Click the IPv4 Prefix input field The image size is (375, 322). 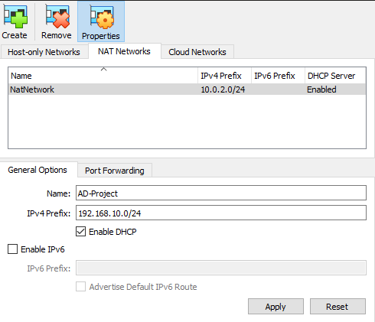(221, 213)
